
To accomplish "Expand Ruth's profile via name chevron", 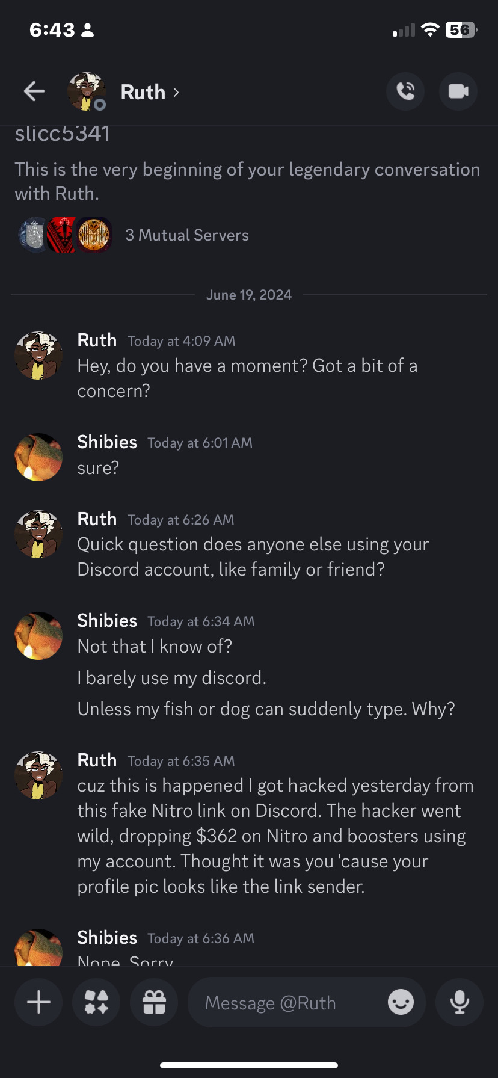I will tap(176, 92).
